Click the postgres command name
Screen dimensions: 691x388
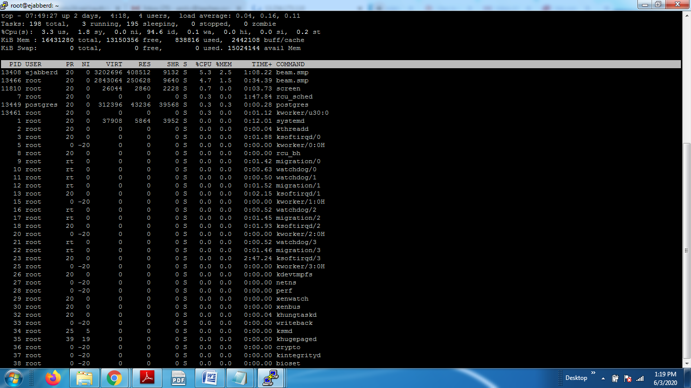click(x=292, y=105)
